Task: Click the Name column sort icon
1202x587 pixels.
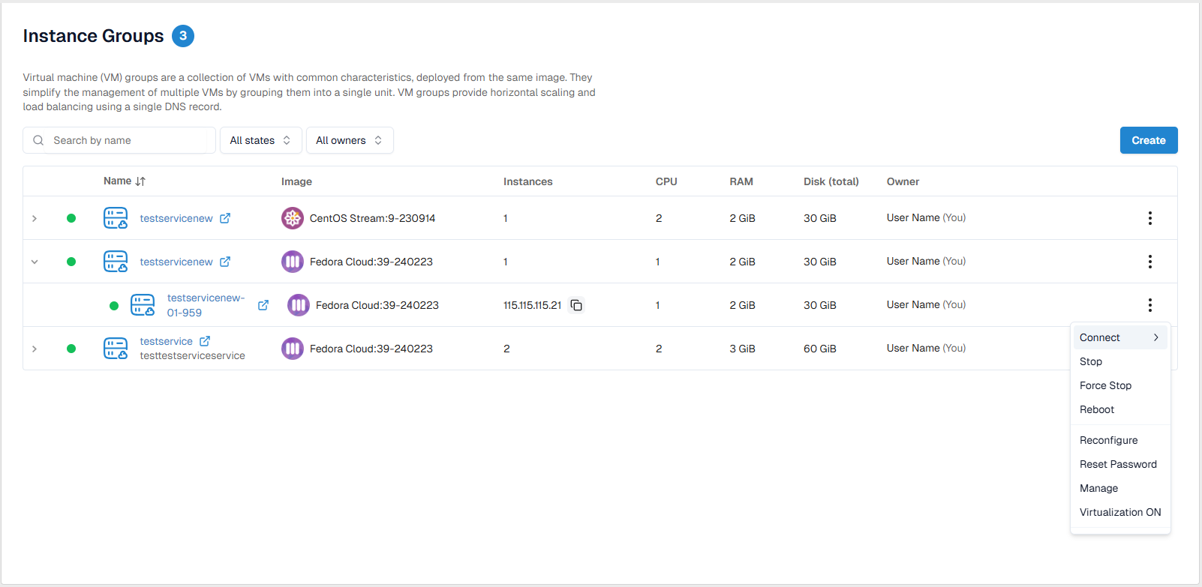Action: [140, 181]
